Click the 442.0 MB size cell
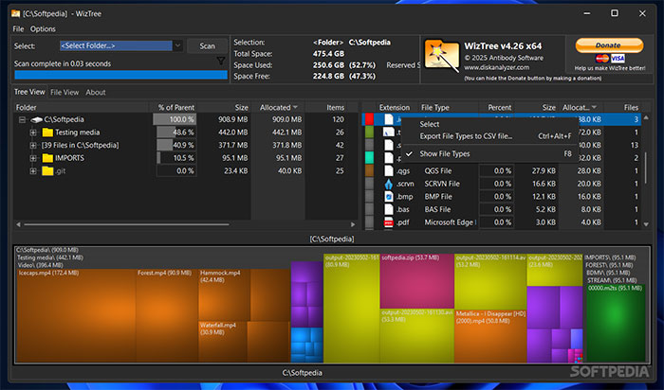 (x=233, y=133)
